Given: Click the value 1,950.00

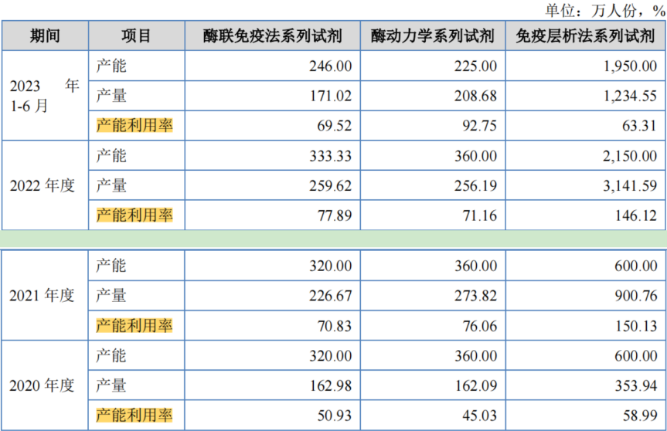Looking at the screenshot, I should (630, 66).
